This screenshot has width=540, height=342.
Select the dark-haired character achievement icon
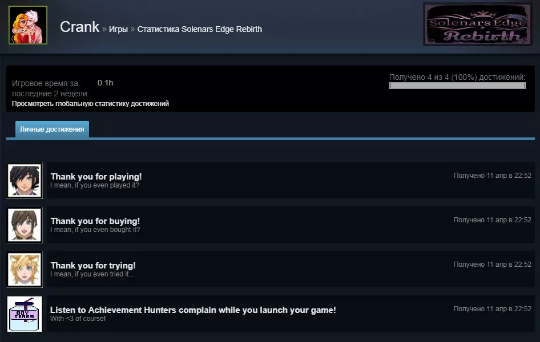(x=25, y=181)
